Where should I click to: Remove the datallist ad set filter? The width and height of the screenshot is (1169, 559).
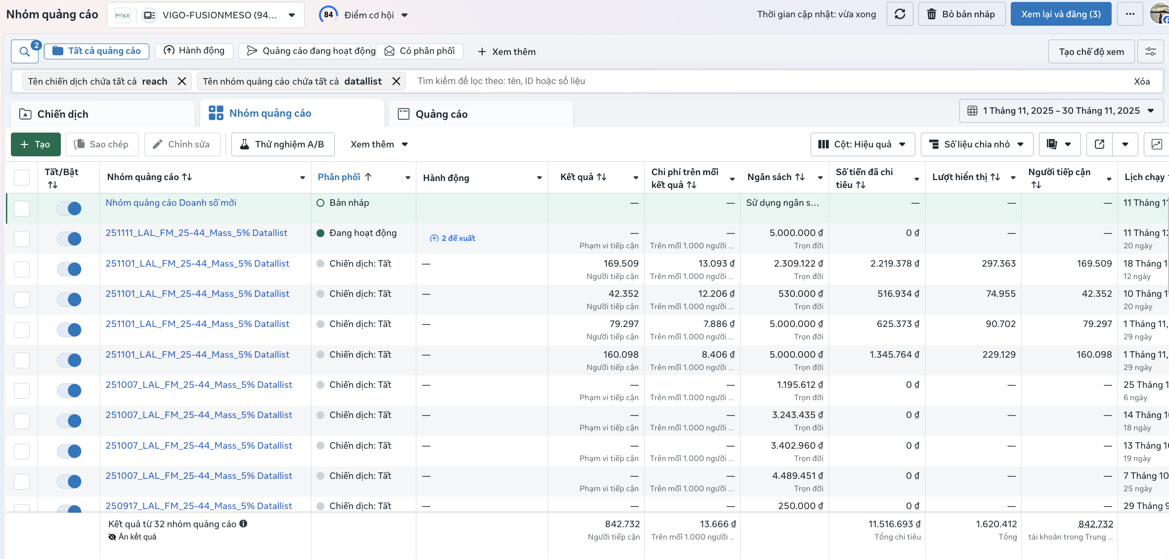396,81
